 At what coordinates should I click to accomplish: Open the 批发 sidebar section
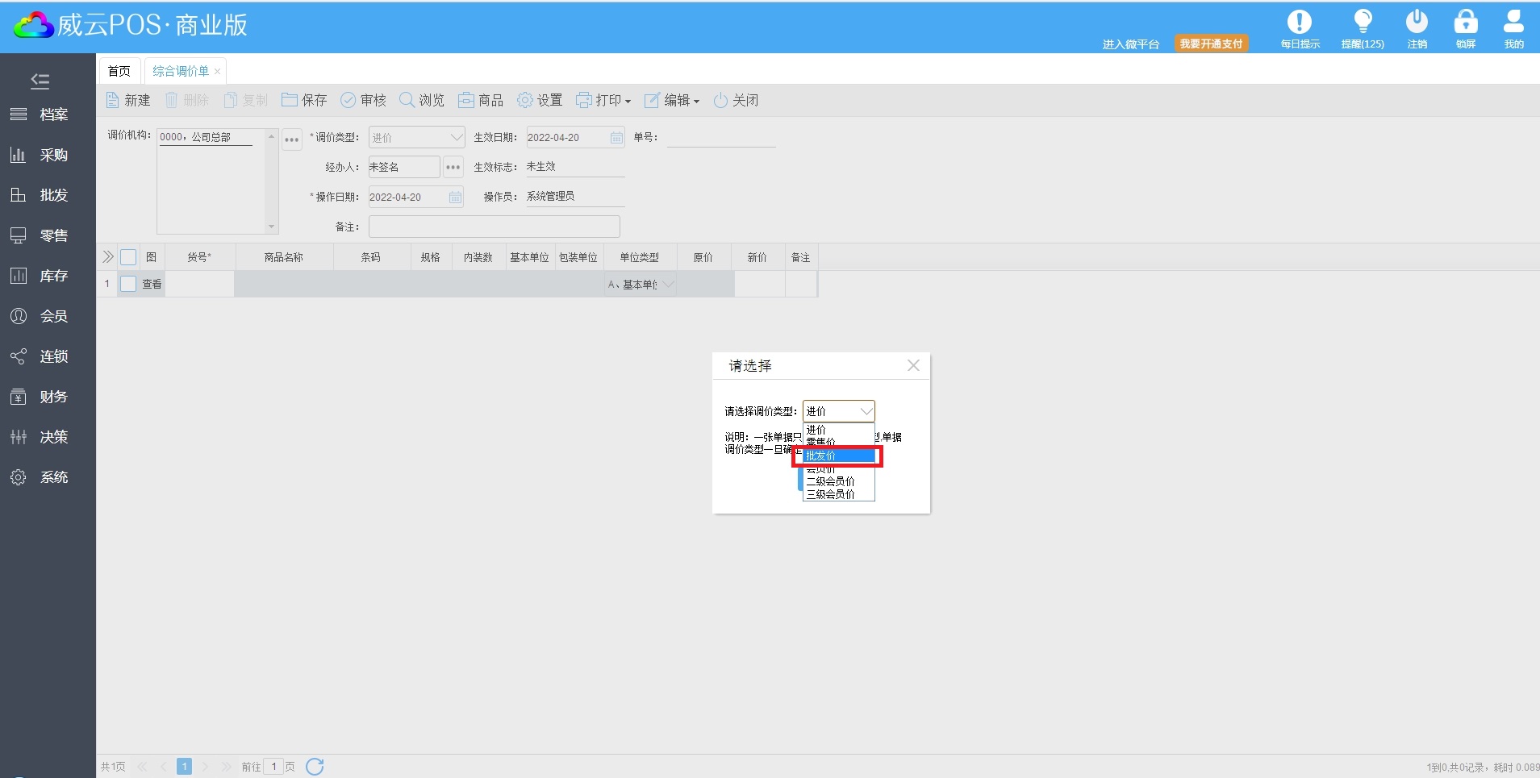tap(48, 195)
